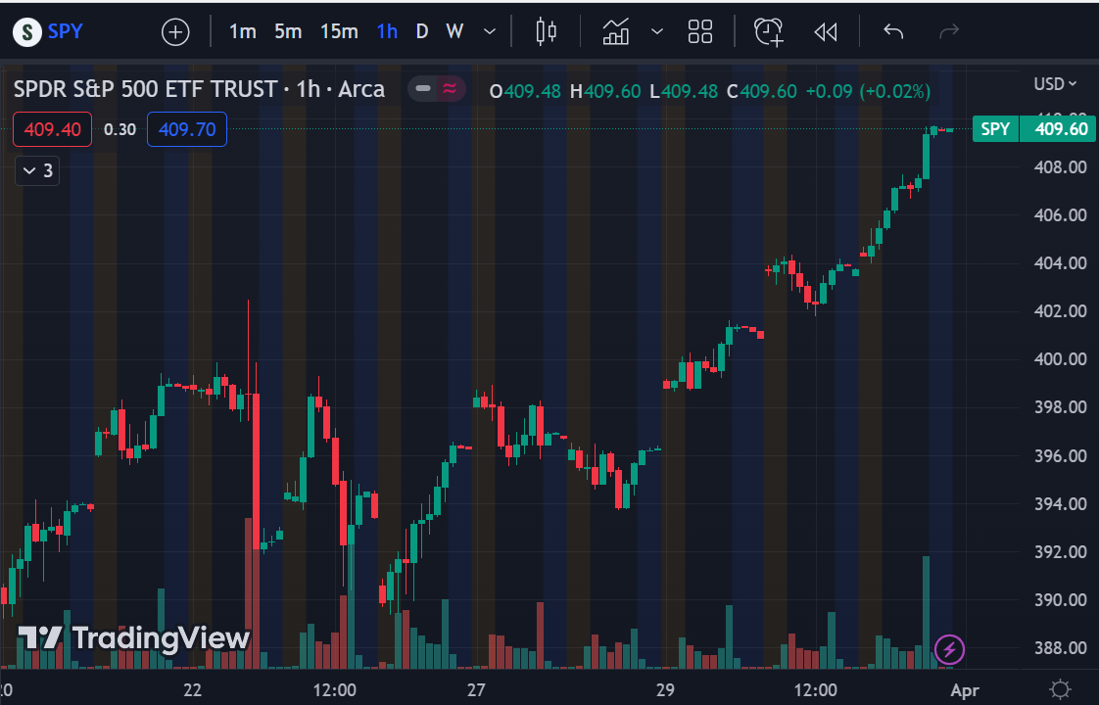Open the candlestick chart type selector

546,31
